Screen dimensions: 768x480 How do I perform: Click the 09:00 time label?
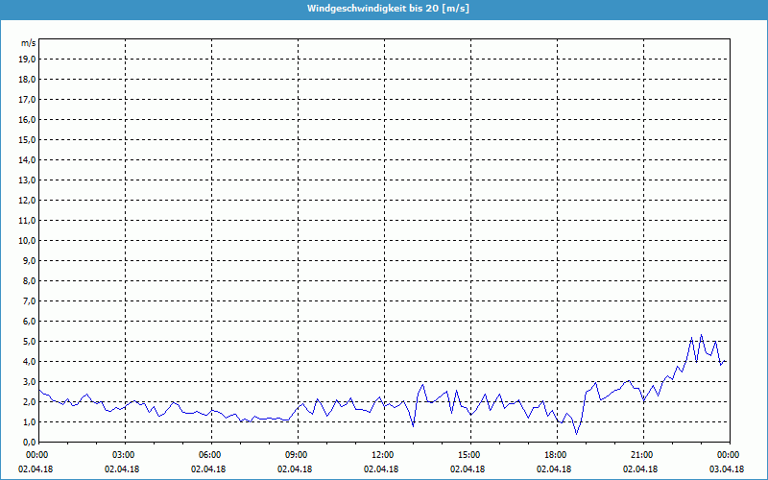tap(297, 454)
